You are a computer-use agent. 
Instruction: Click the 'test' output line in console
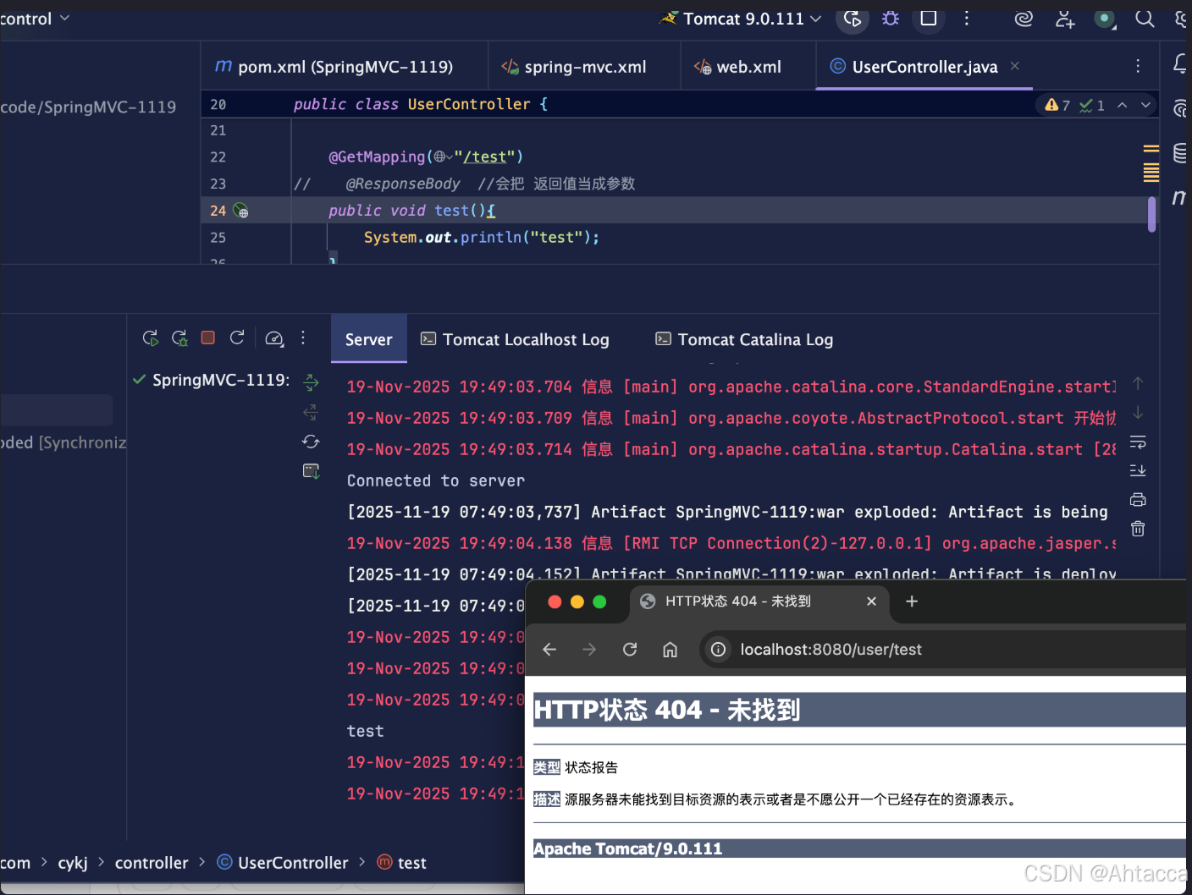click(x=365, y=731)
